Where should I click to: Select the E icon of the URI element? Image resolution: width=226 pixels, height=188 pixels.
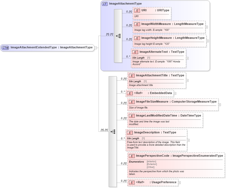137,11
